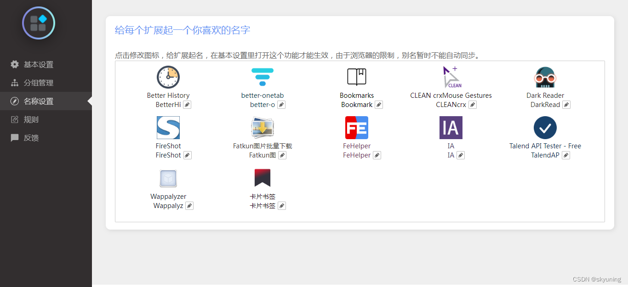The height and width of the screenshot is (287, 628).
Task: Click the Wappalyzer extension name
Action: coord(168,197)
